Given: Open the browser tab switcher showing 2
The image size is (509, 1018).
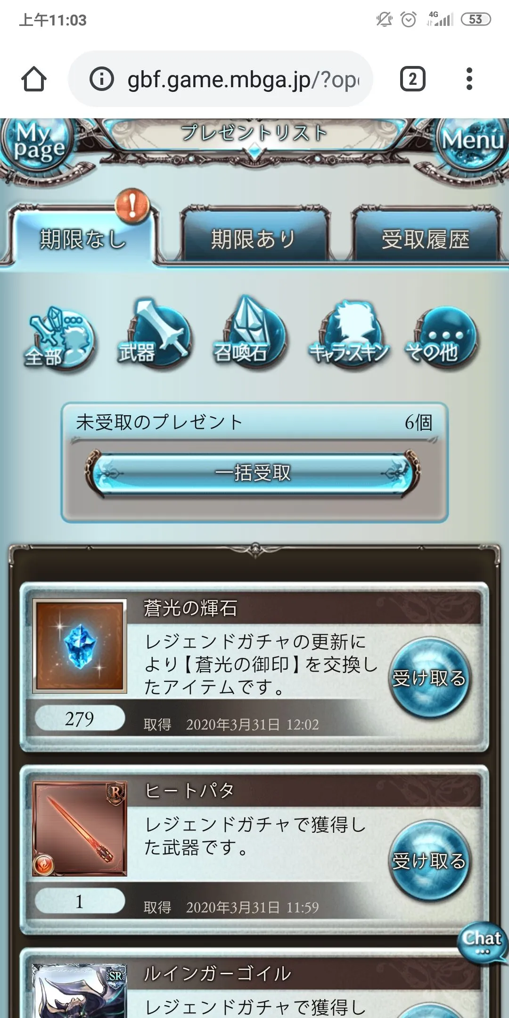Looking at the screenshot, I should (x=412, y=79).
